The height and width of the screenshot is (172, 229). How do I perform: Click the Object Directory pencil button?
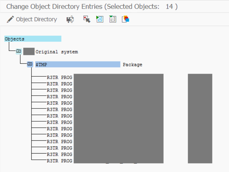coord(32,19)
